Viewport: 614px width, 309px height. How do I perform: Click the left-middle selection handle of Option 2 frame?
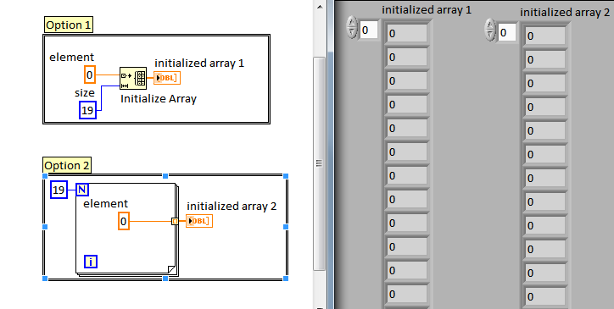45,227
